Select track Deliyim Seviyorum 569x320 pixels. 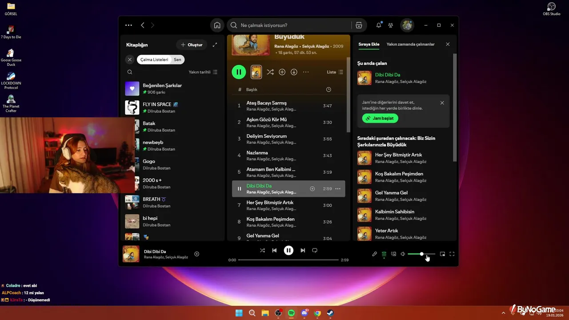pyautogui.click(x=289, y=139)
